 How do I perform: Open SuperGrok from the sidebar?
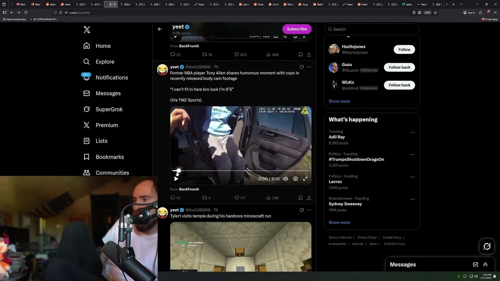tap(103, 109)
